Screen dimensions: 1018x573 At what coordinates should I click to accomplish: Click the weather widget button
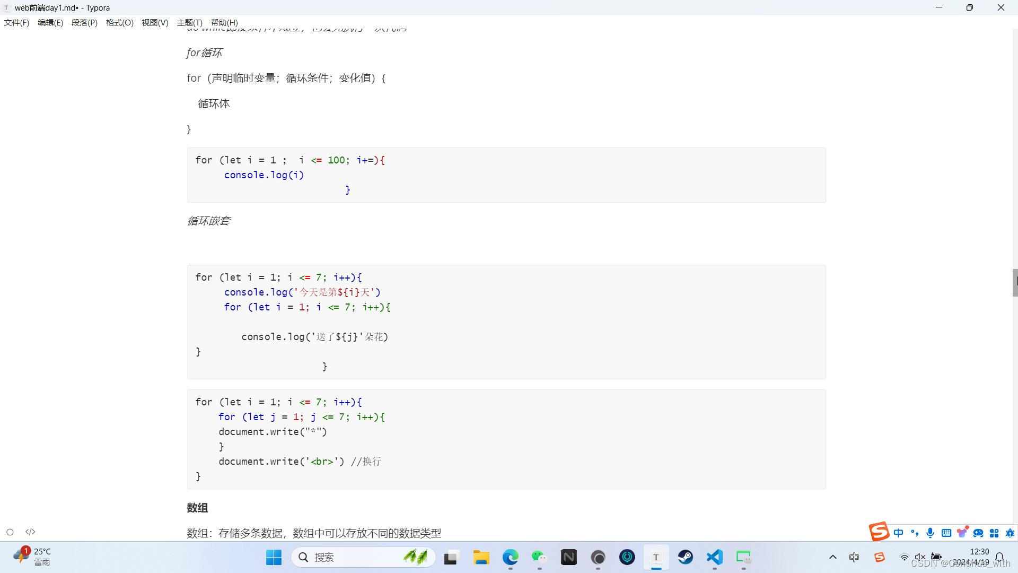tap(33, 557)
